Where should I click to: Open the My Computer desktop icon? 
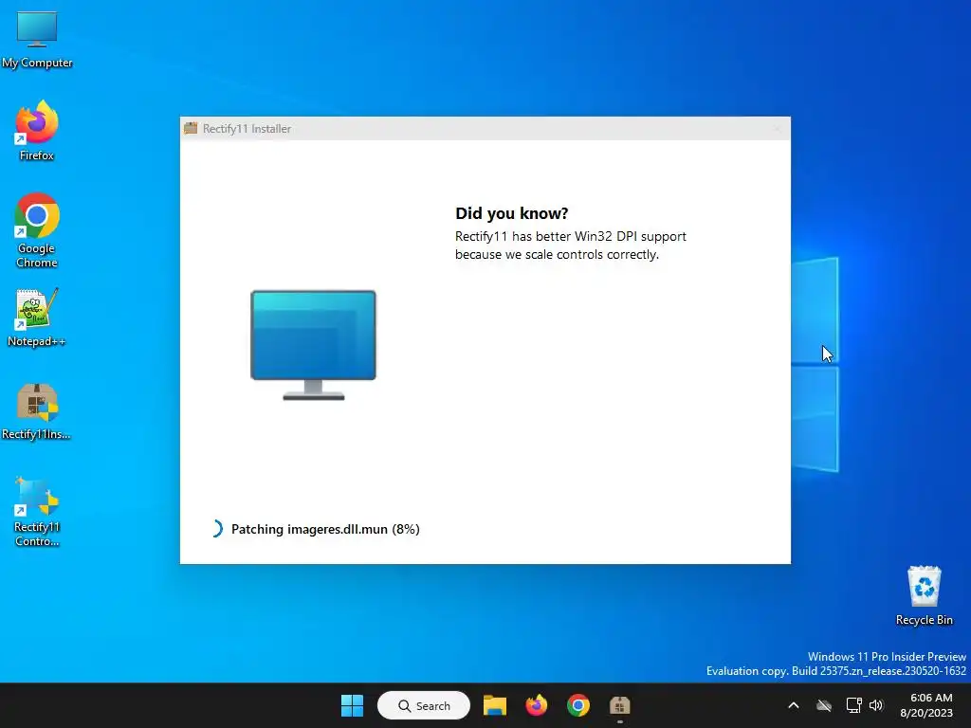click(37, 39)
